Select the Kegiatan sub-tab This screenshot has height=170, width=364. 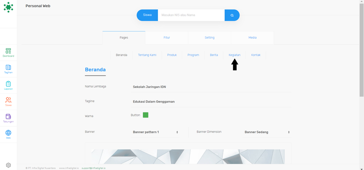[x=234, y=55]
